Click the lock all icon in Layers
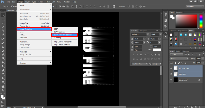Image resolution: width=205 pixels, height=108 pixels. click(x=185, y=63)
